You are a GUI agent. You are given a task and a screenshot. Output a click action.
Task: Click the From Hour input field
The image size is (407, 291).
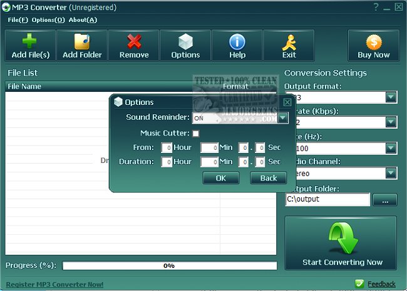coord(167,147)
